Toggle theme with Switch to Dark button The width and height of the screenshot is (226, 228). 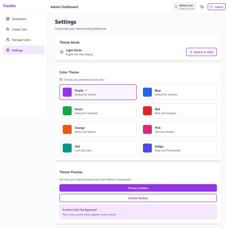[x=201, y=52]
